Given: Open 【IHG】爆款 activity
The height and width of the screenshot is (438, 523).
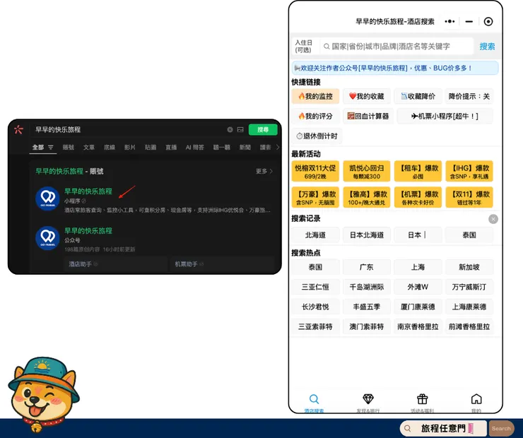Looking at the screenshot, I should point(469,172).
